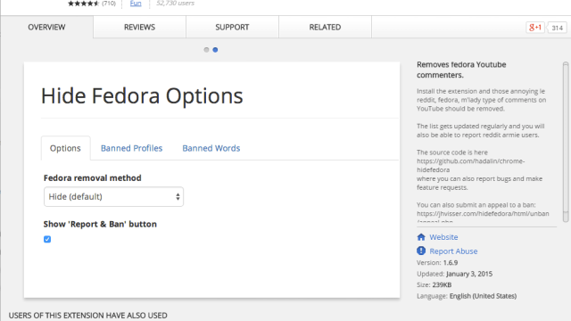Toggle Show 'Report & Ban' button checkbox
The height and width of the screenshot is (321, 571).
coord(47,239)
